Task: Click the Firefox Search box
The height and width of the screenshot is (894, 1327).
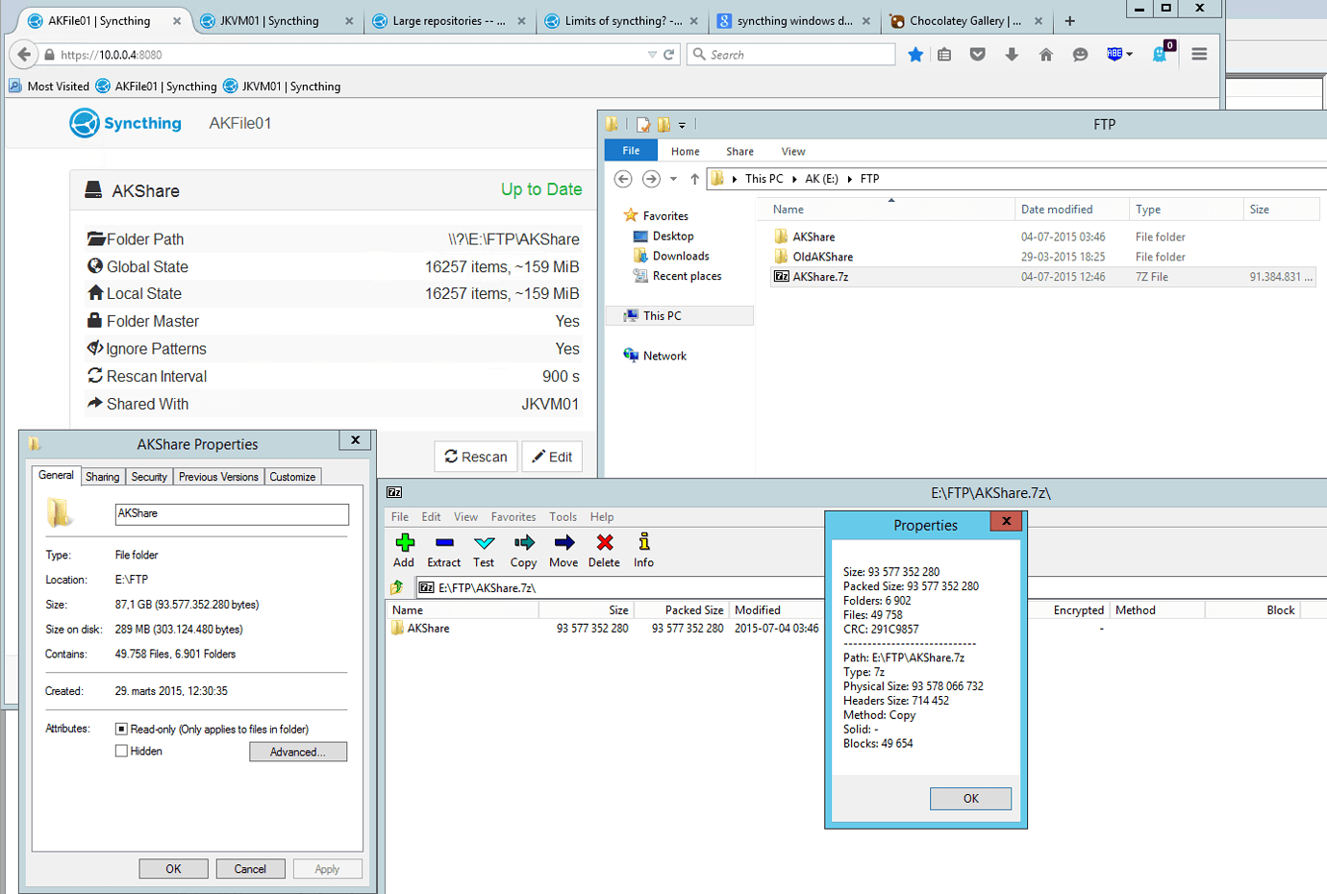Action: click(791, 55)
